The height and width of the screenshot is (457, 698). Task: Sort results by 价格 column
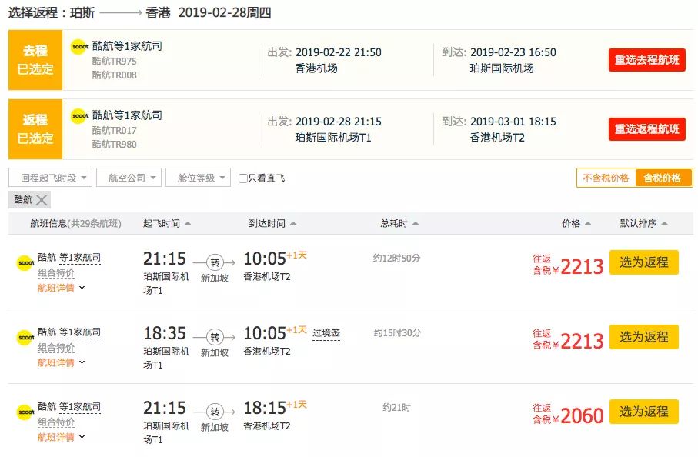576,223
